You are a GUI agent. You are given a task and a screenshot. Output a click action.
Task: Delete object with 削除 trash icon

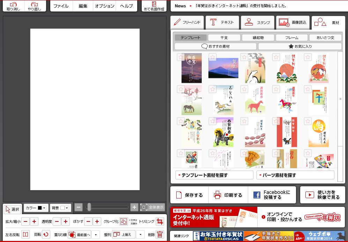click(x=160, y=234)
